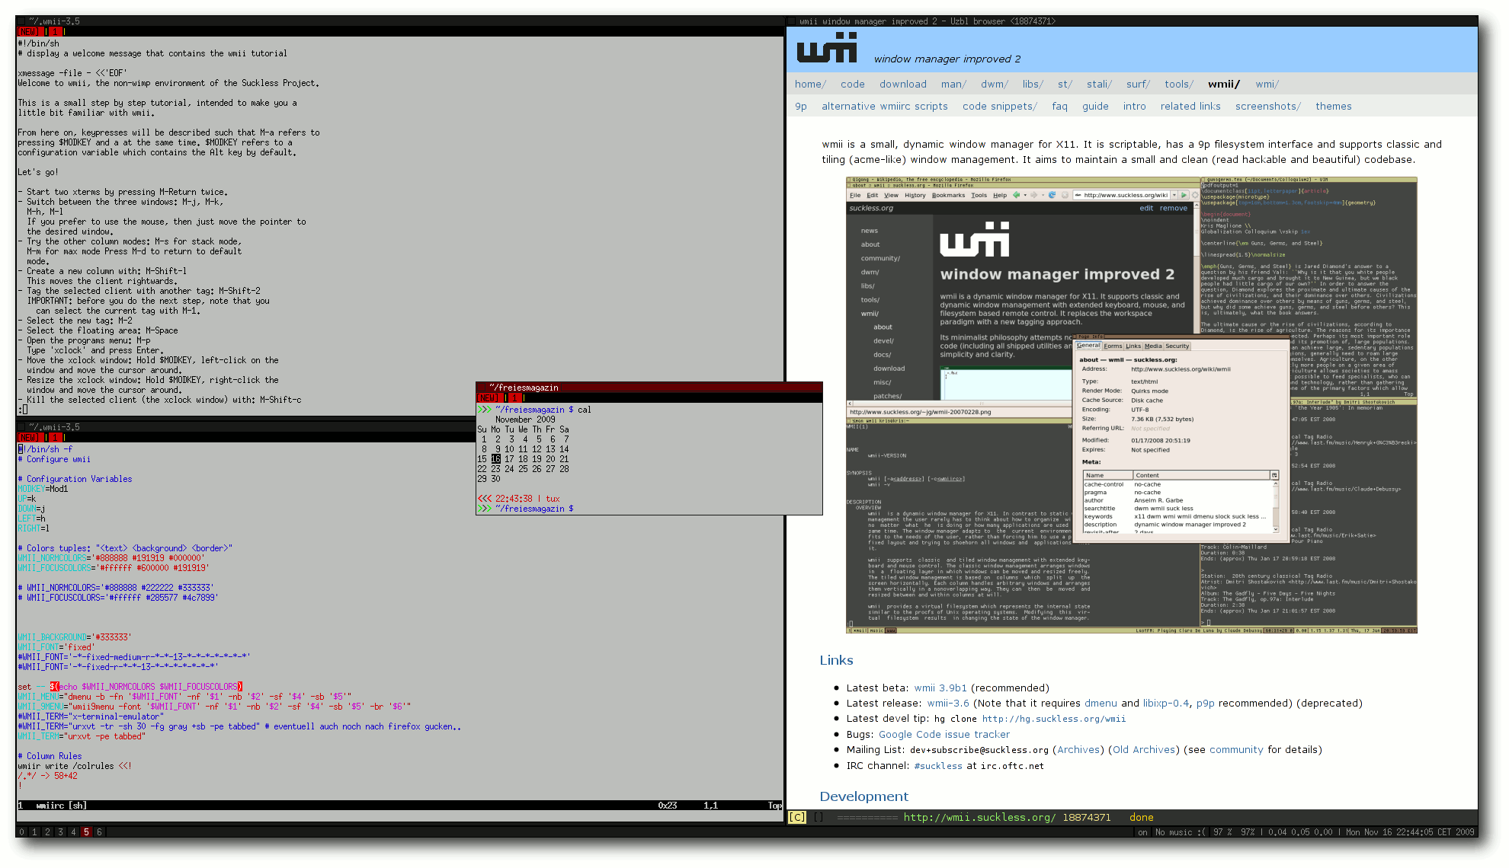Click the load average 0.04 0.05 0.00 entry

1300,832
